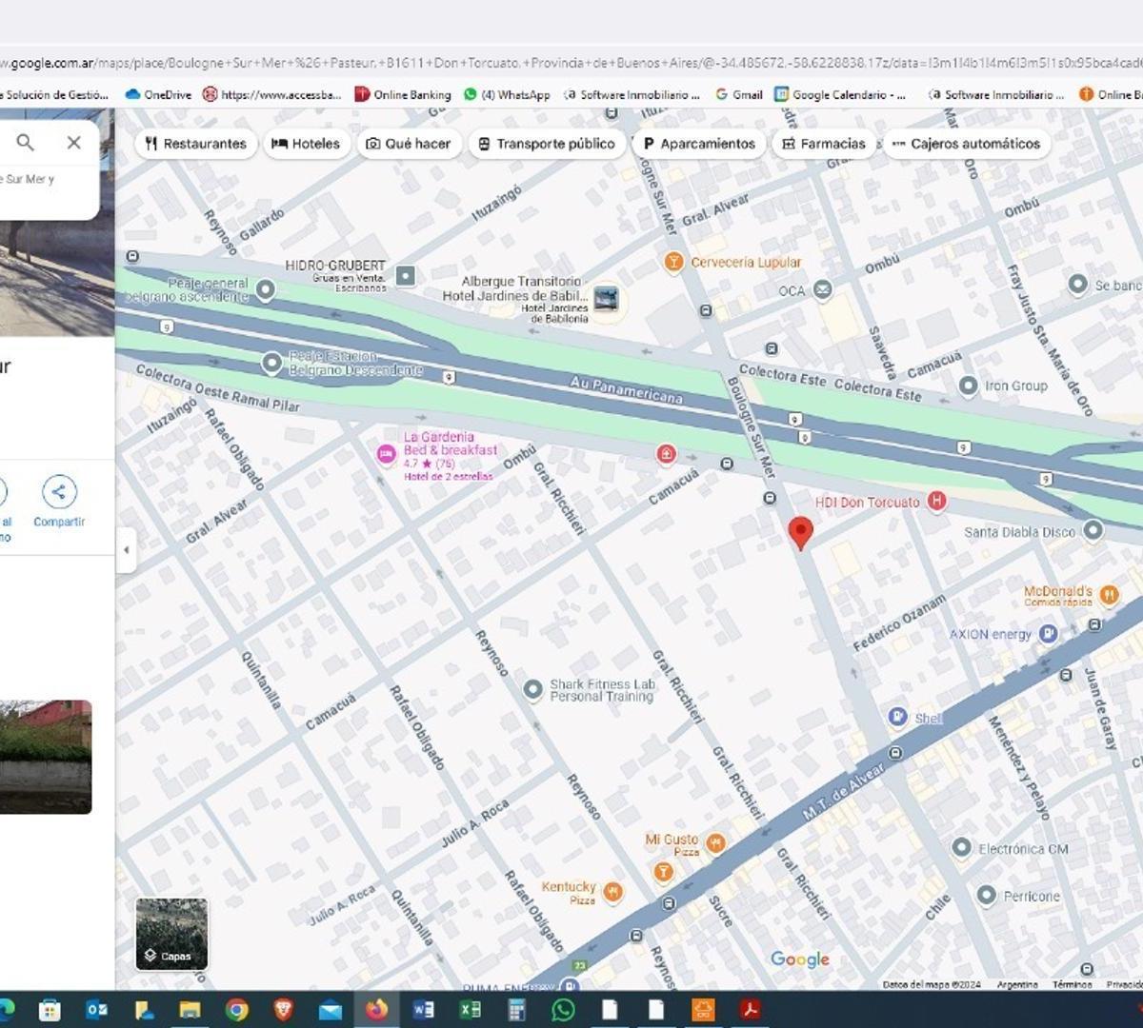Open the Gmail bookmark
The image size is (1143, 1028).
tap(739, 94)
